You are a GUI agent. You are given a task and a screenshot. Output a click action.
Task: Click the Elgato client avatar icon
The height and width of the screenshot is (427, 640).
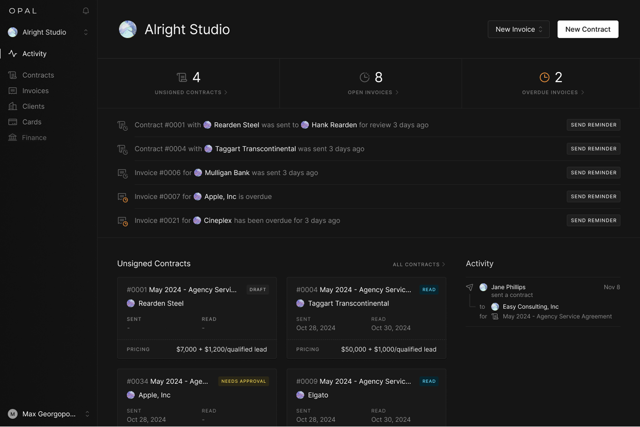(300, 395)
